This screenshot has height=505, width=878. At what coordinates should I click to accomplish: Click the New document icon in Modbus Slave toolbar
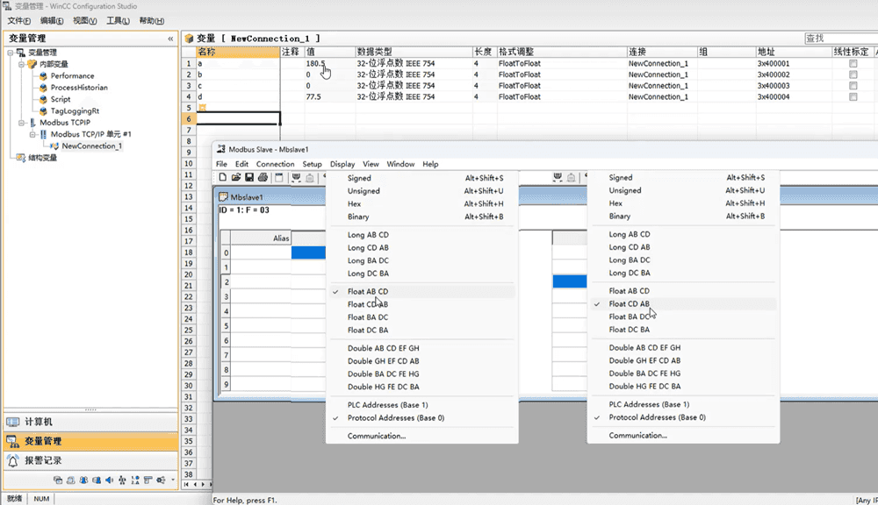223,178
